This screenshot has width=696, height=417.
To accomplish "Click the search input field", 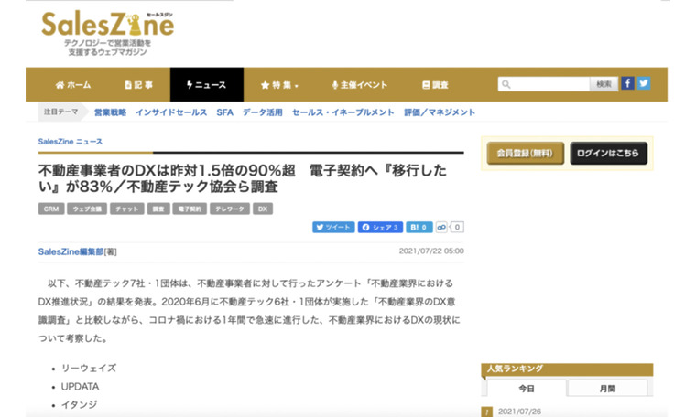I will point(544,84).
